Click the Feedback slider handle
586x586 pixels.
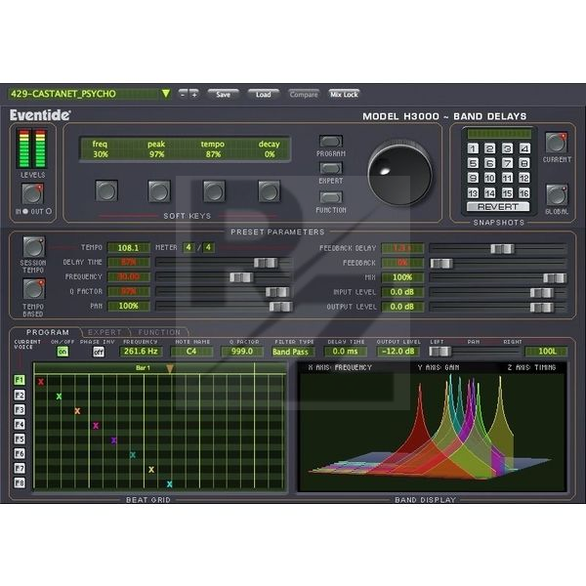(x=441, y=264)
